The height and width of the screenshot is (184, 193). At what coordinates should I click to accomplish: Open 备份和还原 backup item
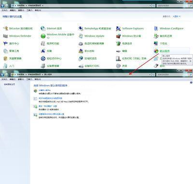(x=163, y=36)
